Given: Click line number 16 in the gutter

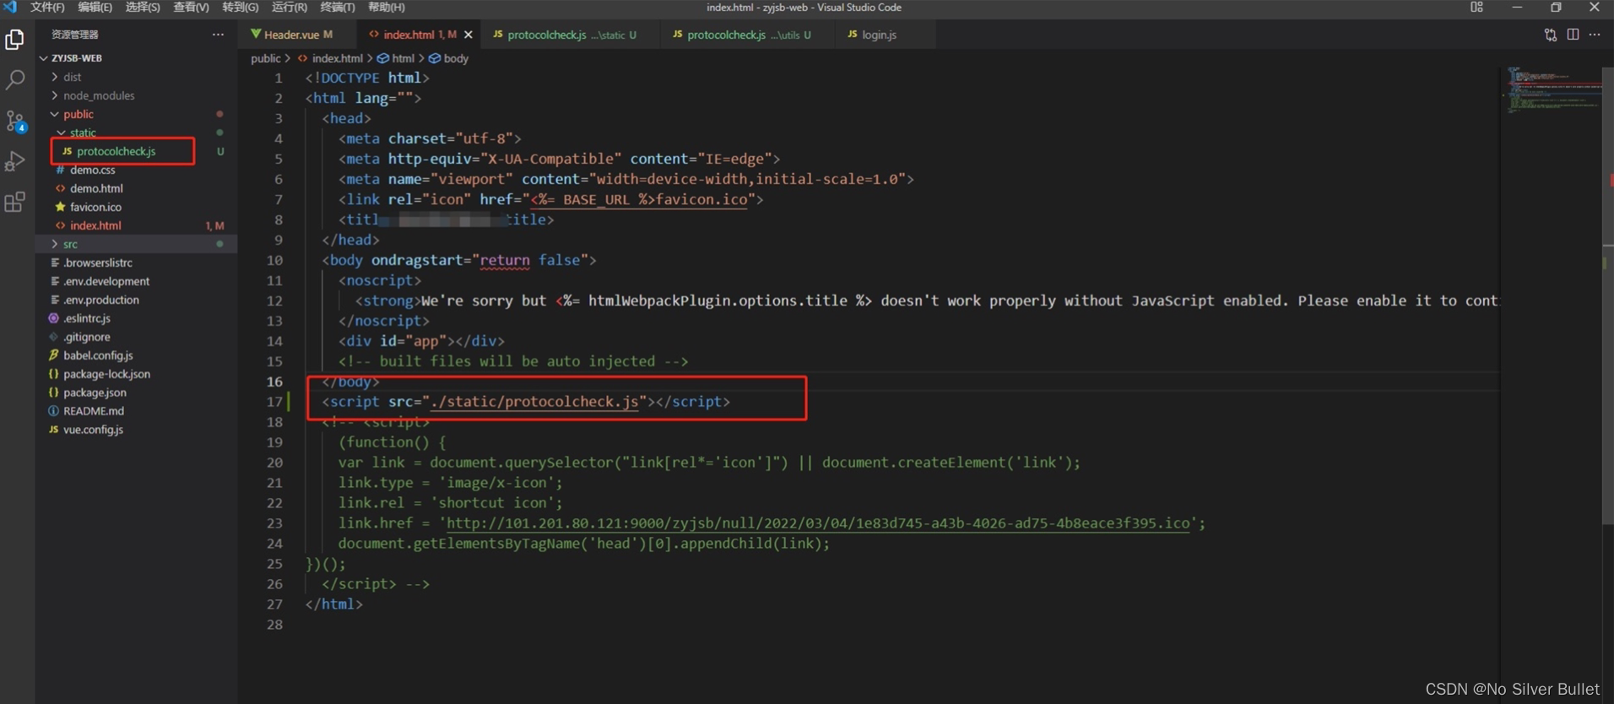Looking at the screenshot, I should pos(274,382).
